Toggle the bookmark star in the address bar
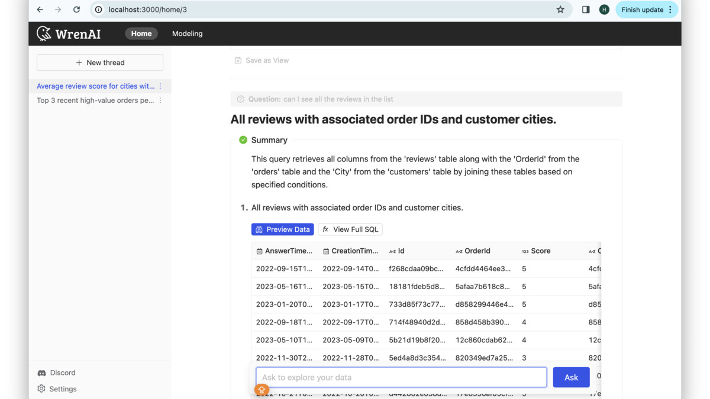This screenshot has height=399, width=710. 559,9
